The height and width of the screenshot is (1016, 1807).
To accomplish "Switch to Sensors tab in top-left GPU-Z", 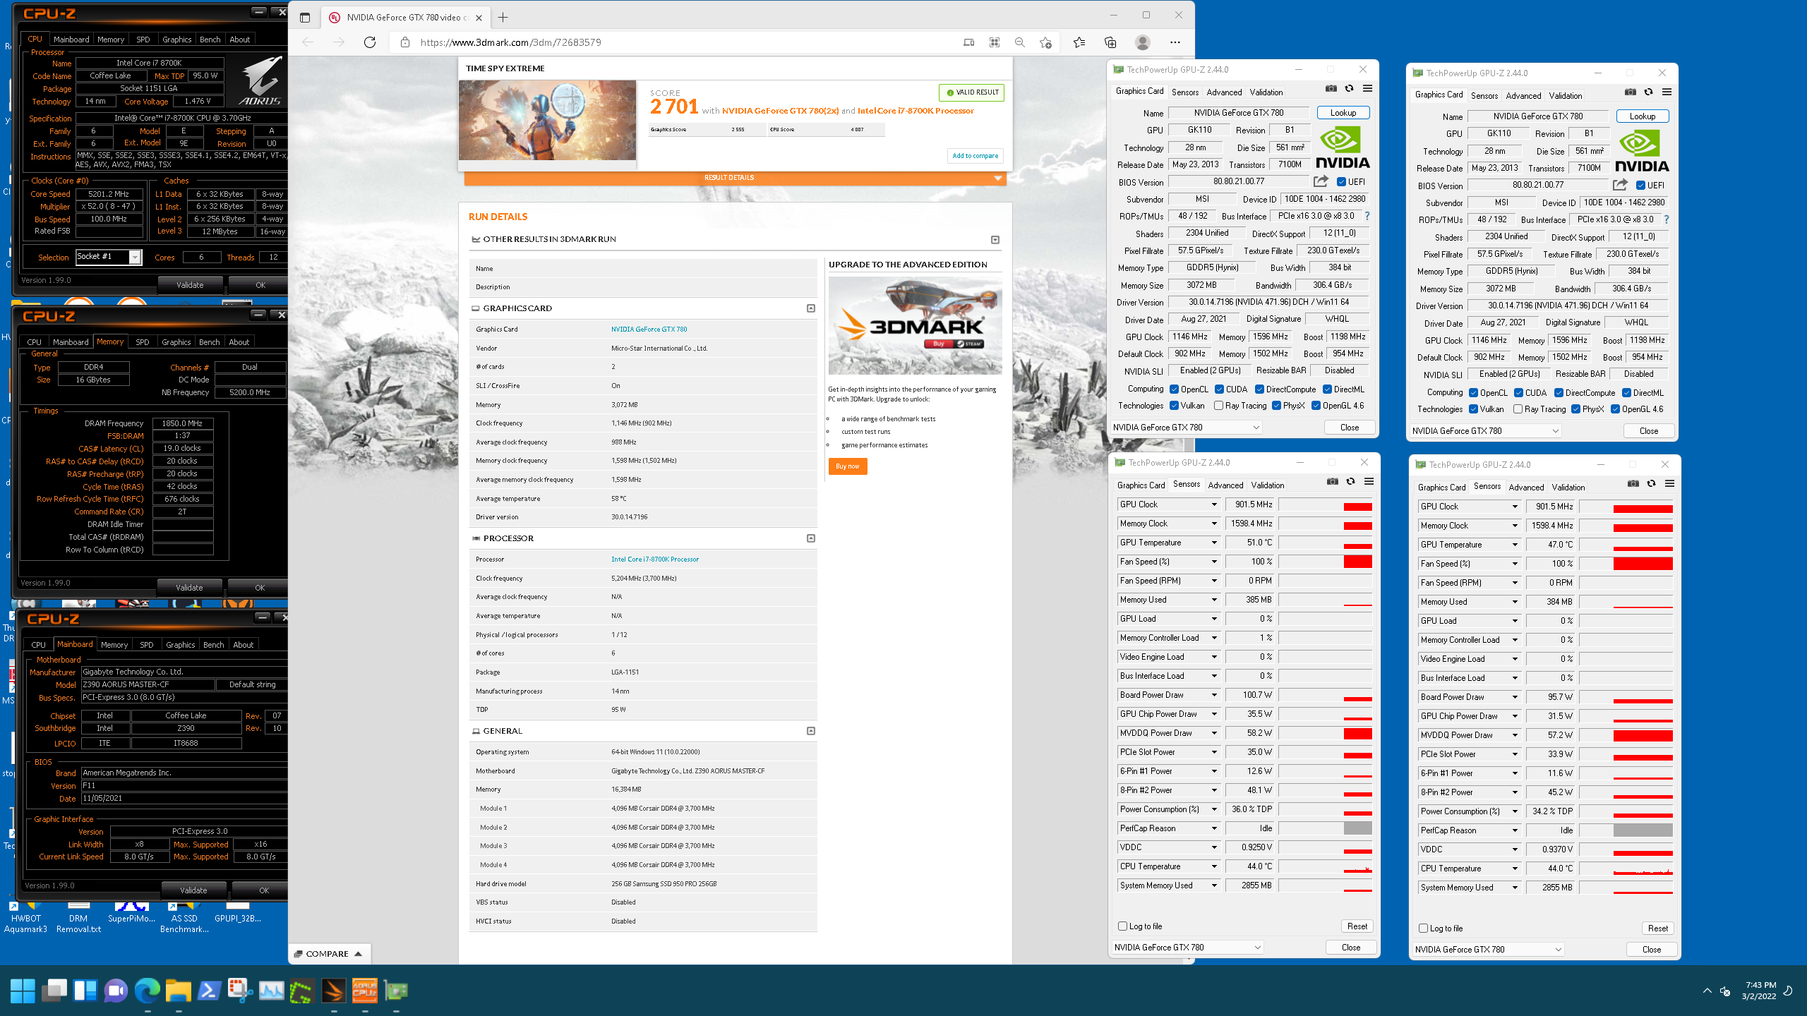I will 1185,92.
